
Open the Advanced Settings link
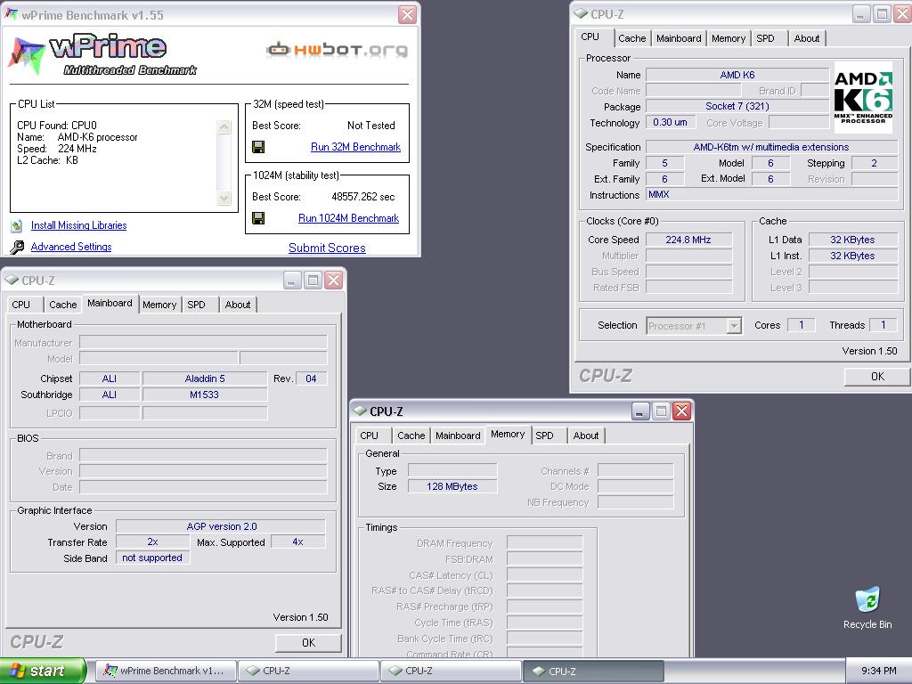(x=71, y=247)
